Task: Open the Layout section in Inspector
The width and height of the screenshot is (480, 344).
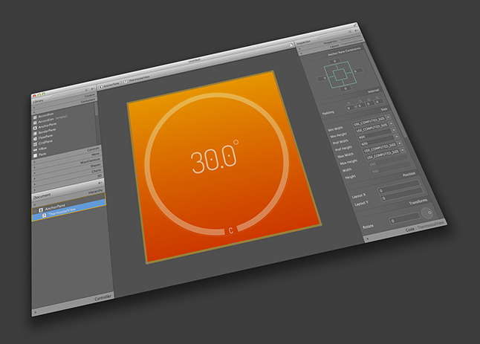Action: [333, 45]
